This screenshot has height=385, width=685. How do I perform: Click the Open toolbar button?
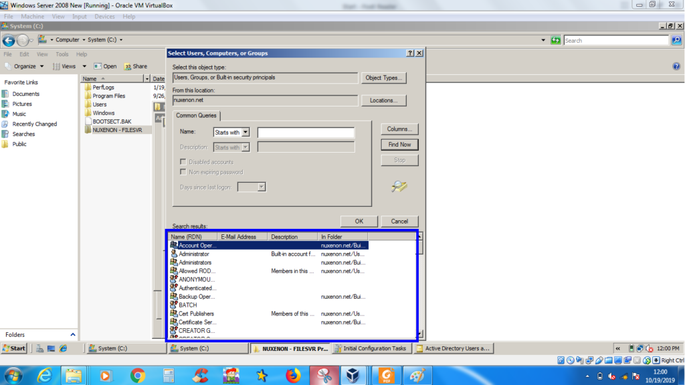(x=105, y=66)
